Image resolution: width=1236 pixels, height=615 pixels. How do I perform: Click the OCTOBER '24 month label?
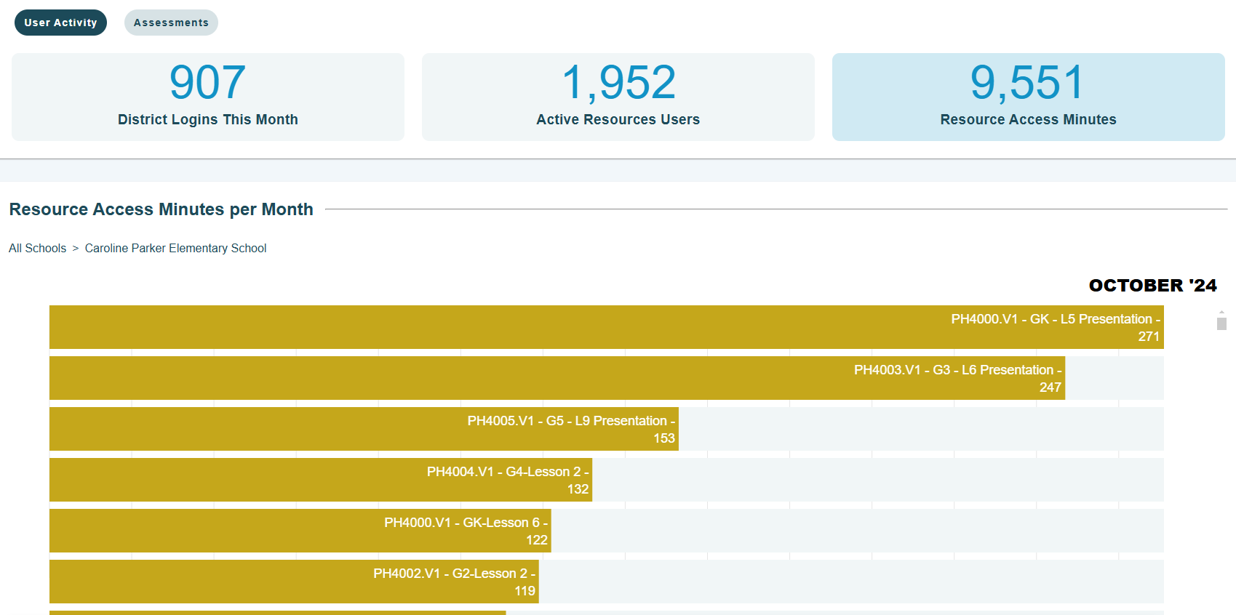(1152, 286)
